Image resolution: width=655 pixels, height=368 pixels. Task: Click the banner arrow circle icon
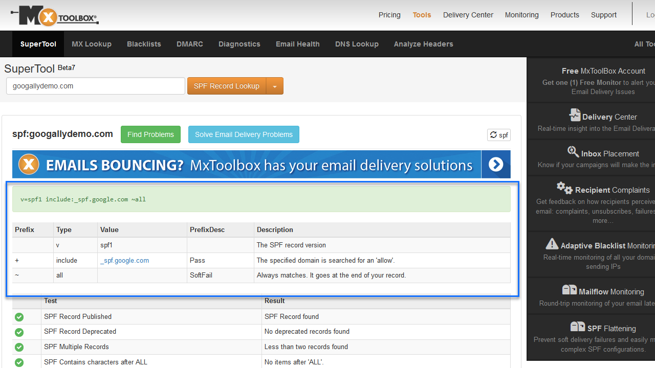496,165
